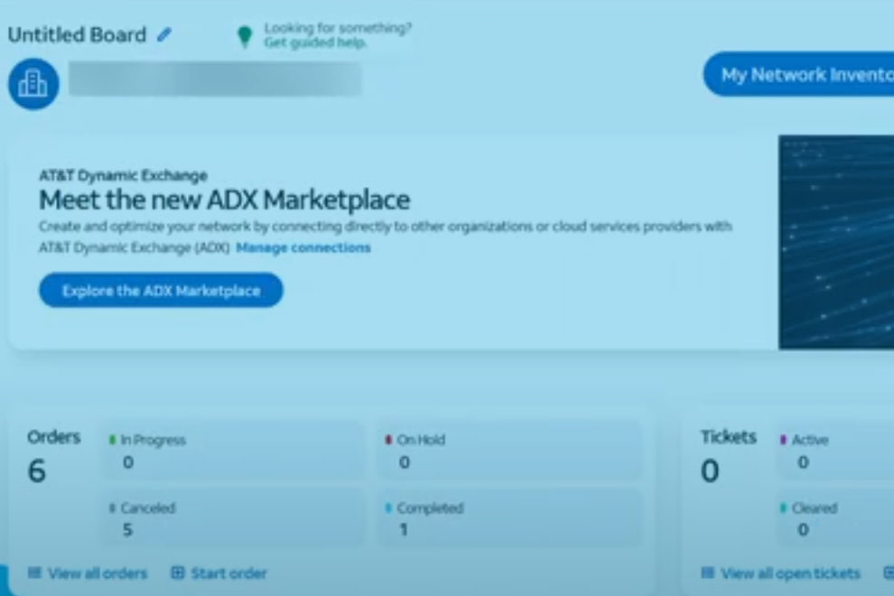Image resolution: width=894 pixels, height=596 pixels.
Task: Open the View all open tickets link
Action: coord(790,573)
